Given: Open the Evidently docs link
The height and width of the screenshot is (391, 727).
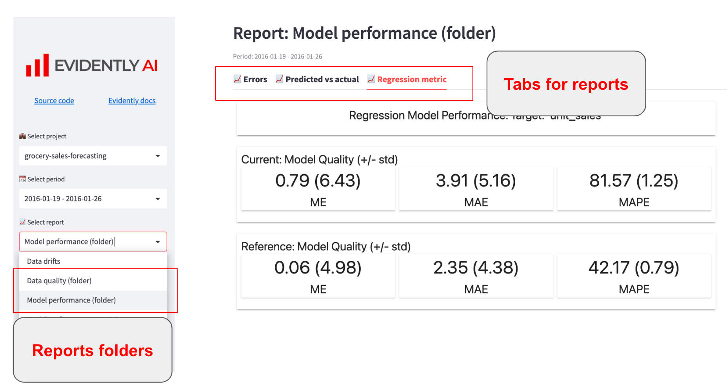Looking at the screenshot, I should (x=132, y=101).
